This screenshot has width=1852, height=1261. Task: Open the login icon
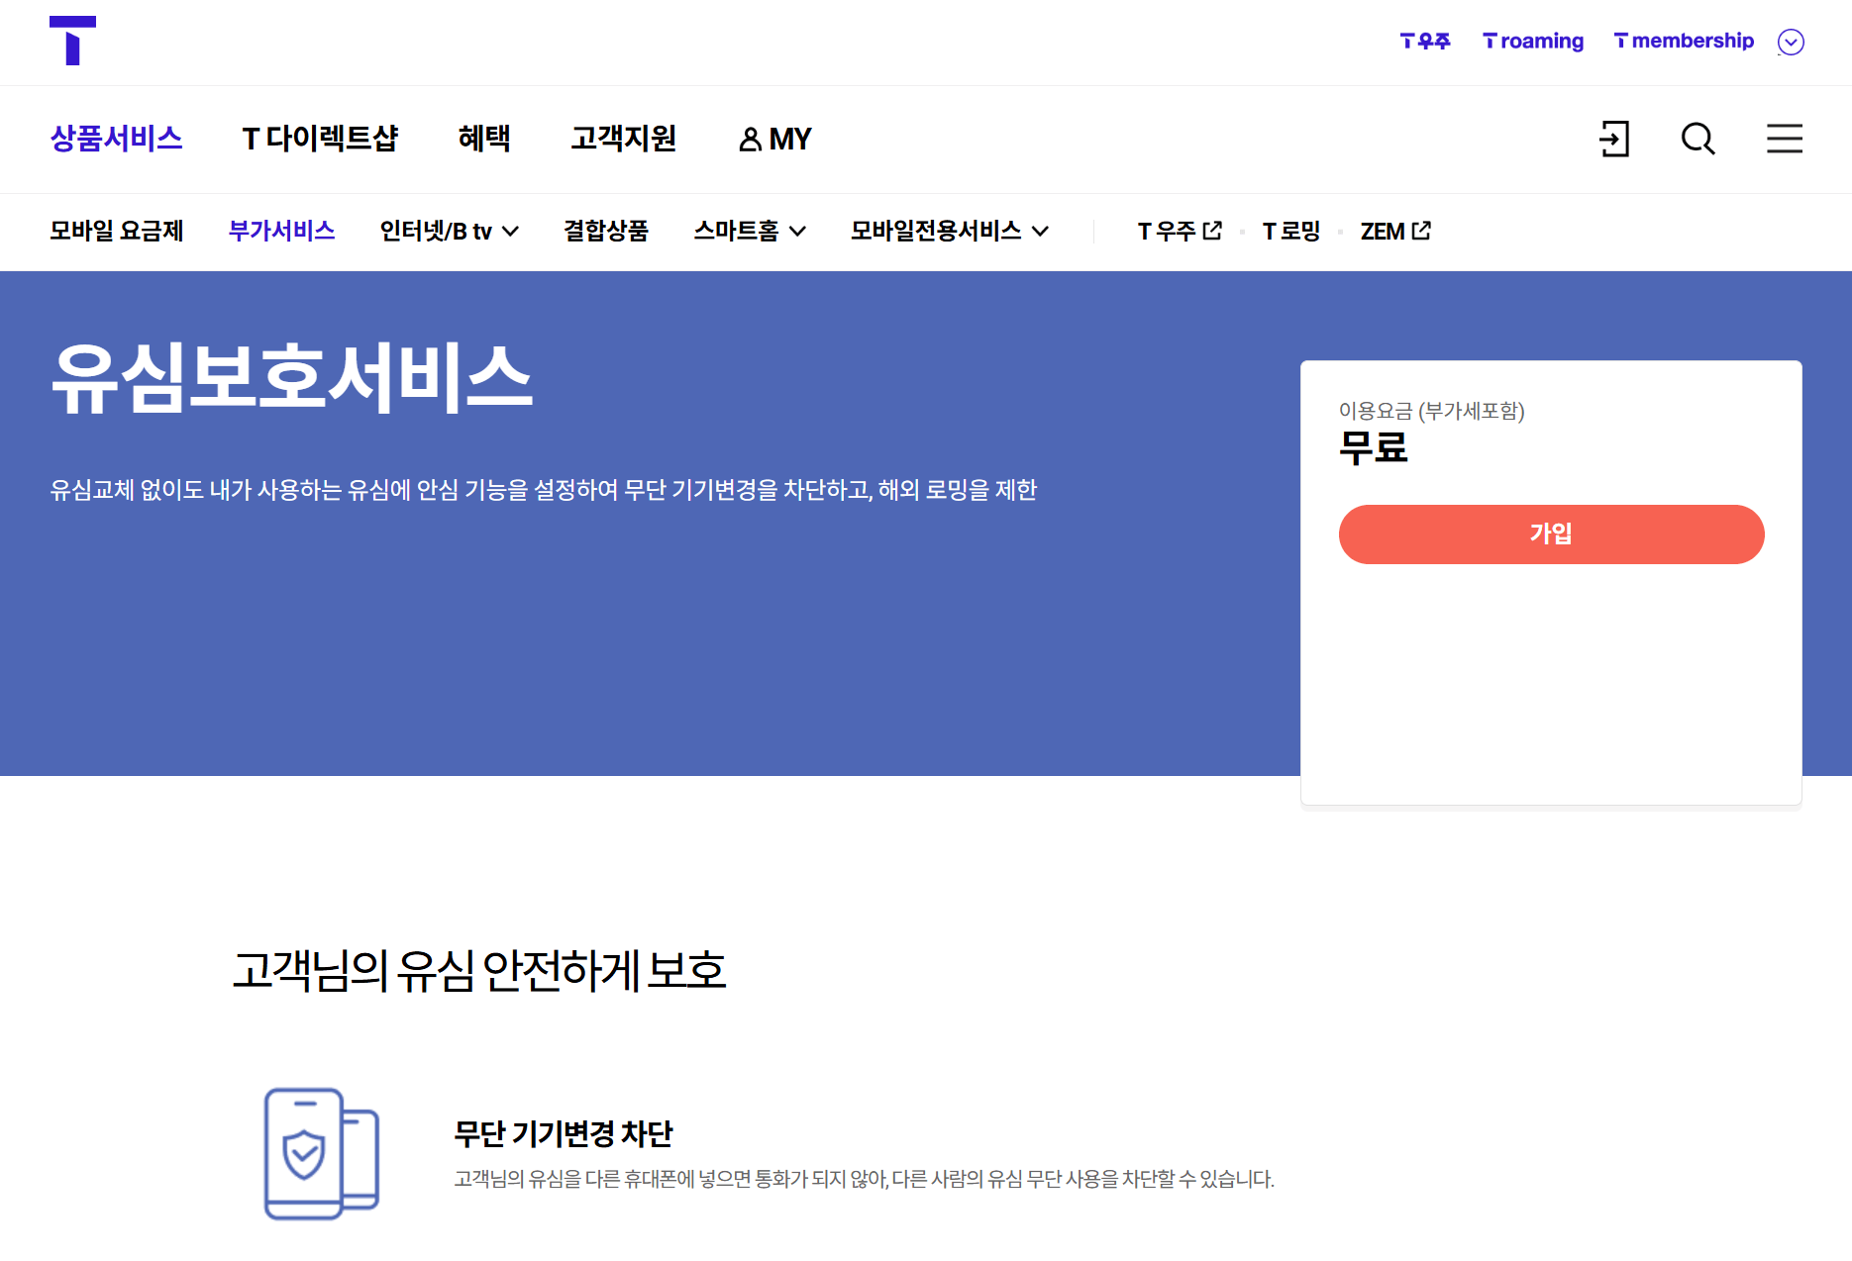point(1614,140)
